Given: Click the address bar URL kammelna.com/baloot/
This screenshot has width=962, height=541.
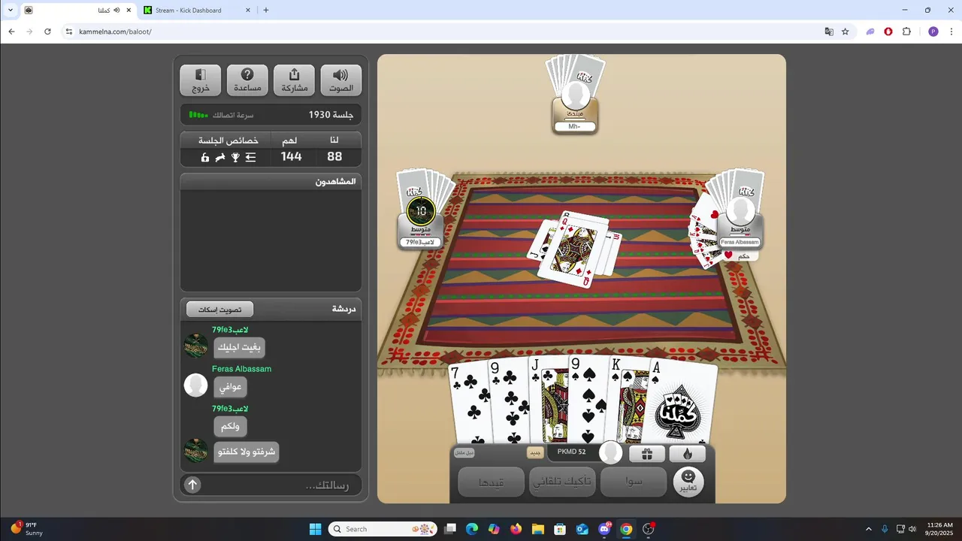Looking at the screenshot, I should pos(115,32).
